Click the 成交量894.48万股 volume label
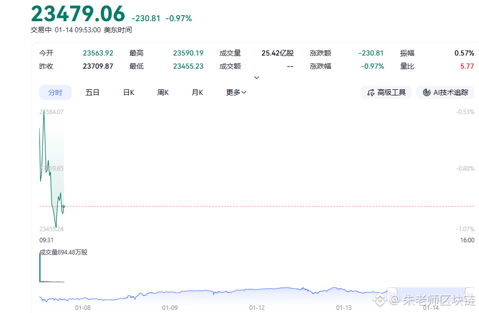Screen dimensions: 479x313 (x=62, y=252)
